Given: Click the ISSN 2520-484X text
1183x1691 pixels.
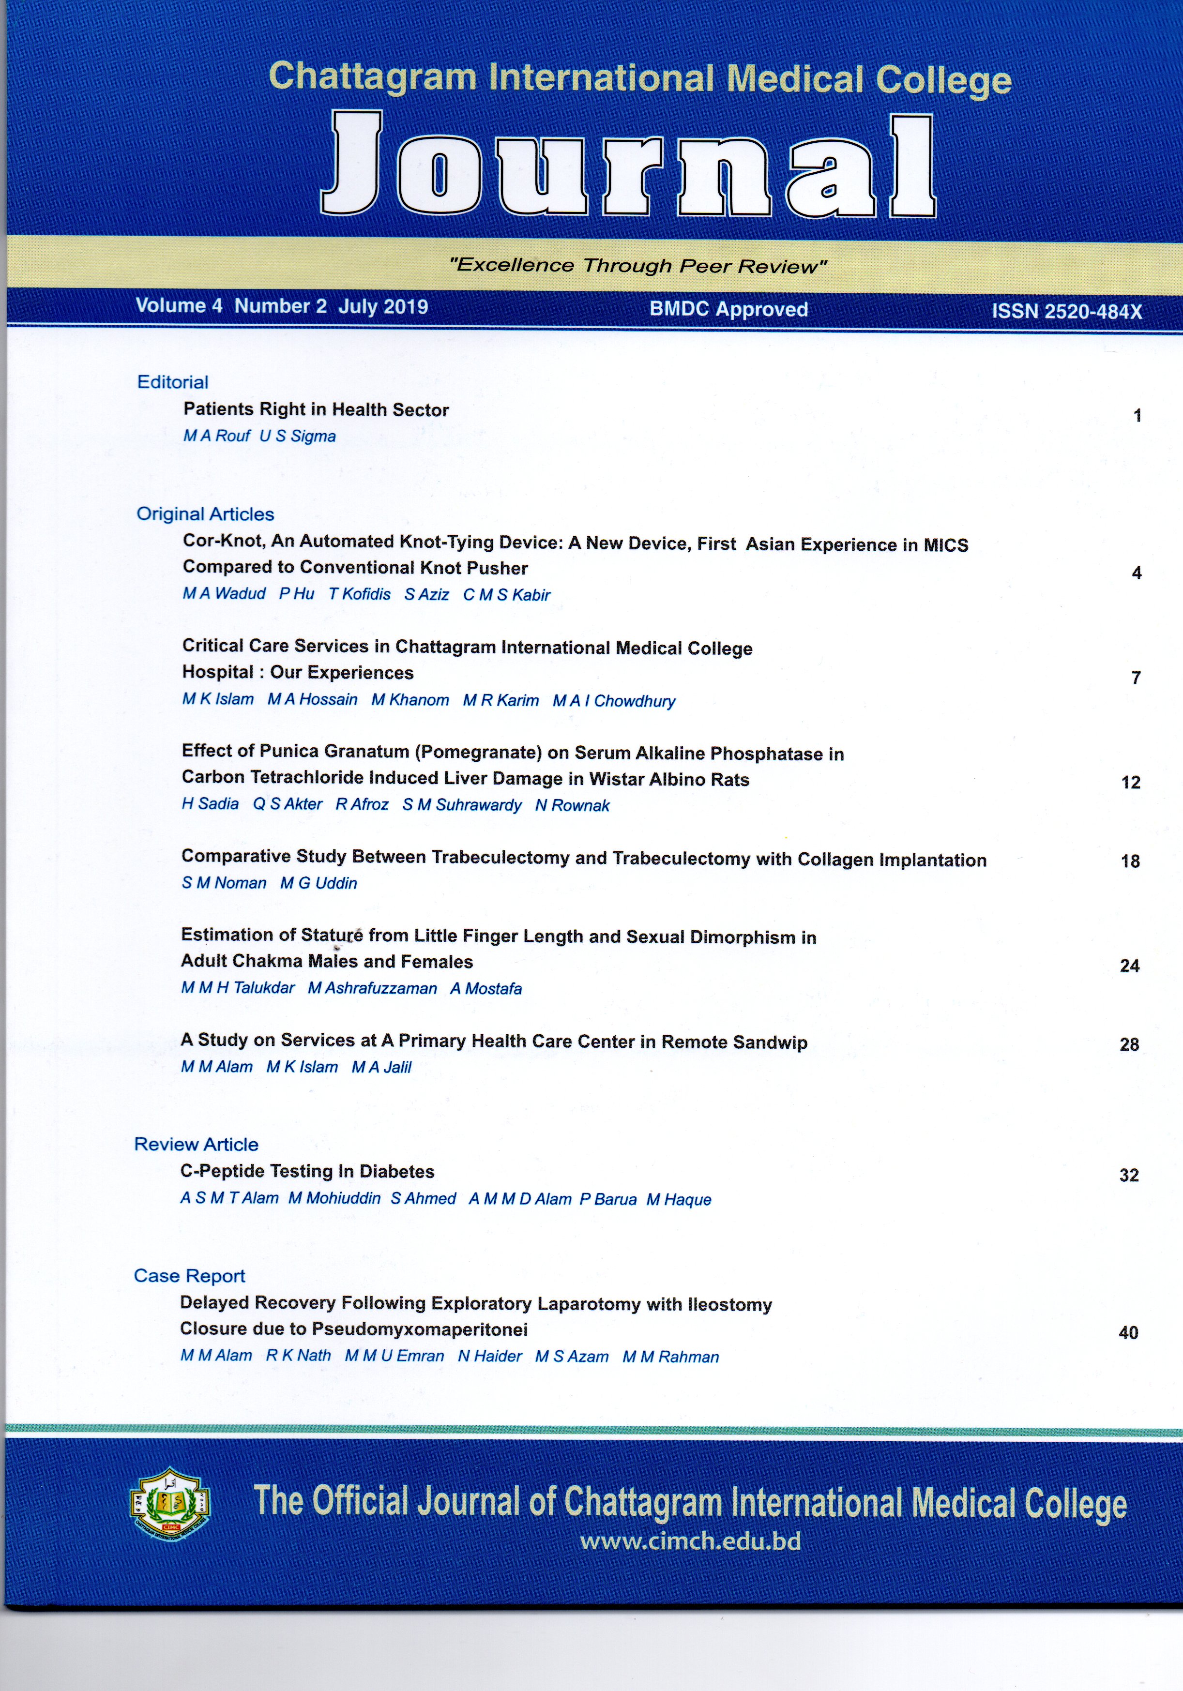Looking at the screenshot, I should [x=1067, y=312].
